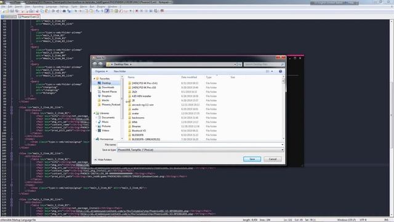
Task: Click the Find binoculars toolbar icon
Action: 64,11
